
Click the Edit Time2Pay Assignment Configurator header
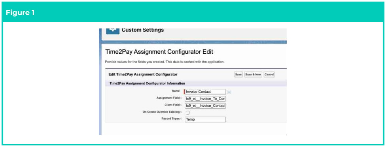[143, 74]
